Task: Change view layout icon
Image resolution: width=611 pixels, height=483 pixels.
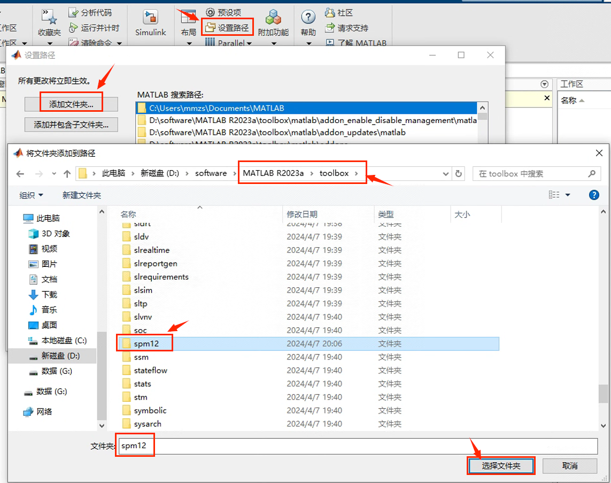Action: tap(554, 195)
